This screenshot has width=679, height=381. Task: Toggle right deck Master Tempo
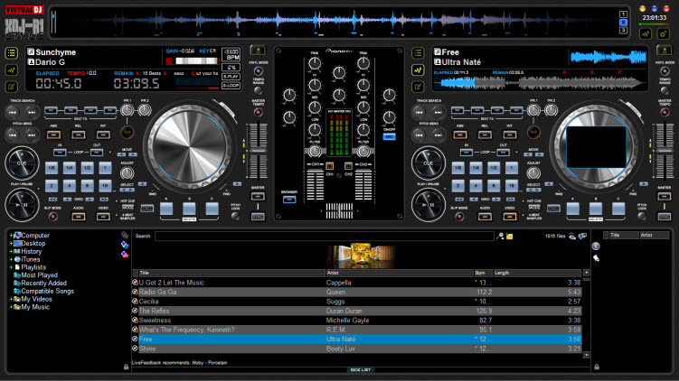[x=665, y=113]
